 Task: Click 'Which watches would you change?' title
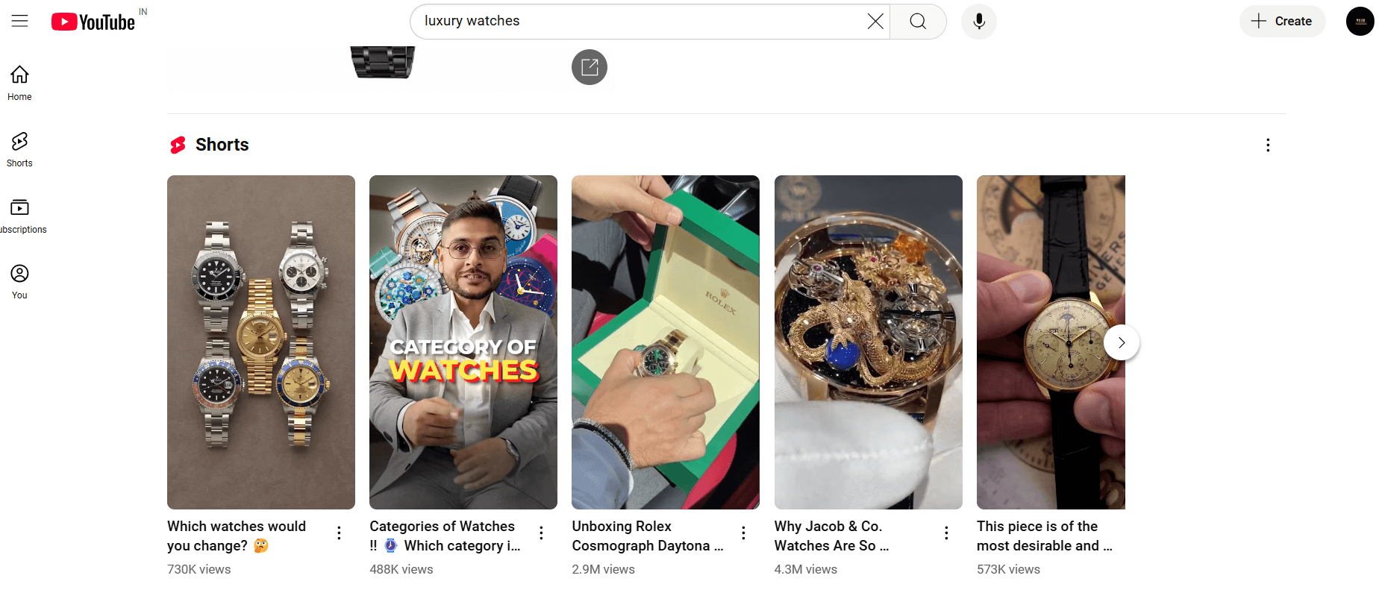[x=237, y=536]
